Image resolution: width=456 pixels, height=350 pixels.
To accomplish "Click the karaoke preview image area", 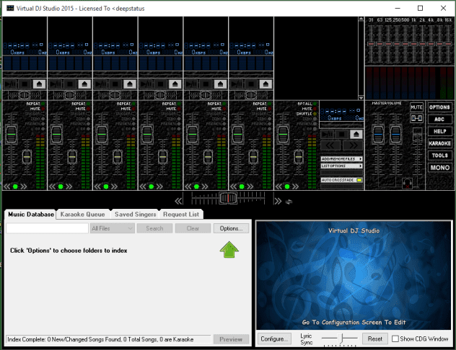I will coord(354,275).
